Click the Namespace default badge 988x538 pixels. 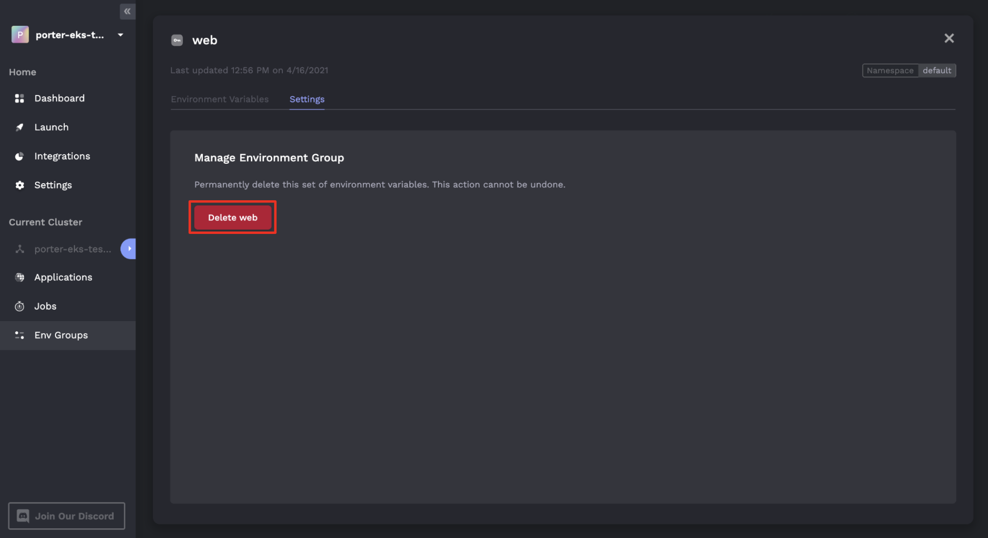(909, 71)
